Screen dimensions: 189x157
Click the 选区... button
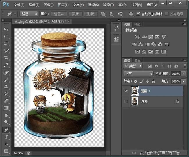click(59, 14)
